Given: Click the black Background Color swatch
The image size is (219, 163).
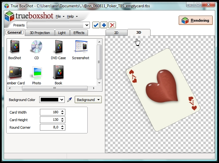Looking at the screenshot, I should tap(49, 100).
